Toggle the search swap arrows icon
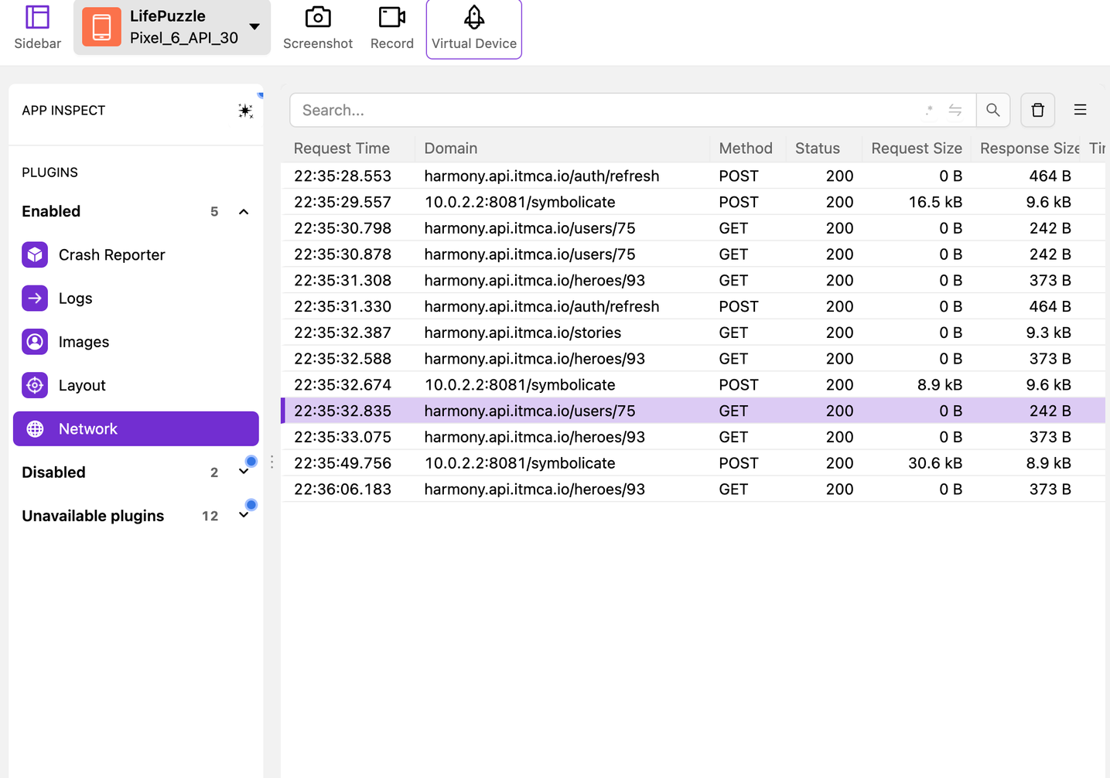Image resolution: width=1110 pixels, height=778 pixels. pyautogui.click(x=955, y=110)
